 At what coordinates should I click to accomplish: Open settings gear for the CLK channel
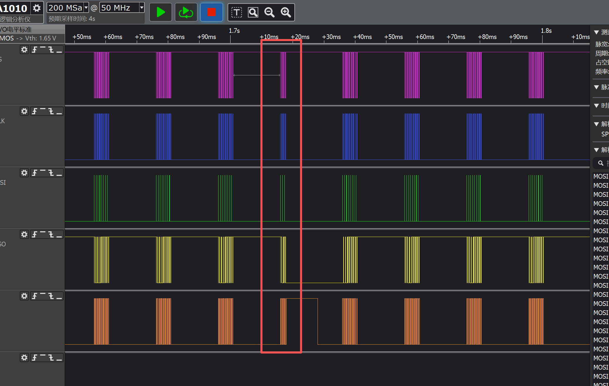(x=24, y=111)
